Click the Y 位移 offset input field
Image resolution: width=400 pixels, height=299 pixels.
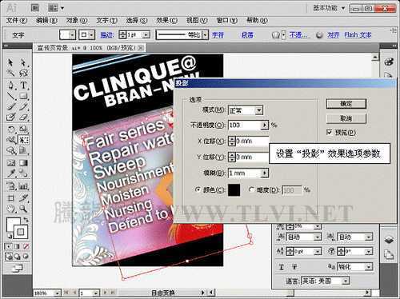click(x=252, y=157)
